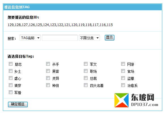
Task: Click the 确定推送 button
Action: (x=18, y=104)
